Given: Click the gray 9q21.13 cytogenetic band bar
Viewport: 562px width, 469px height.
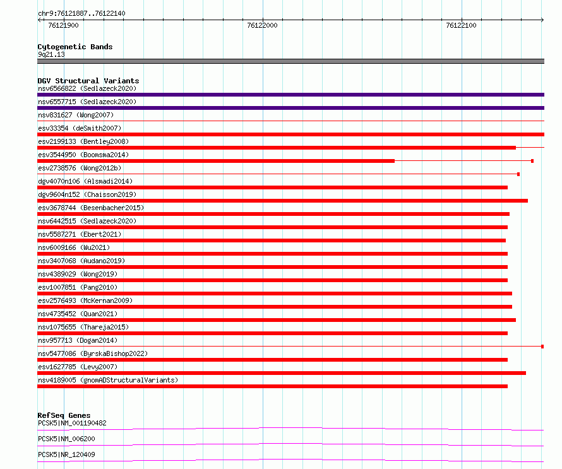Looking at the screenshot, I should point(290,61).
